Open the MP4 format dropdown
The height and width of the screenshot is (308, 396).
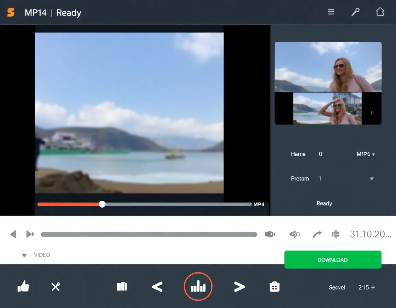365,154
